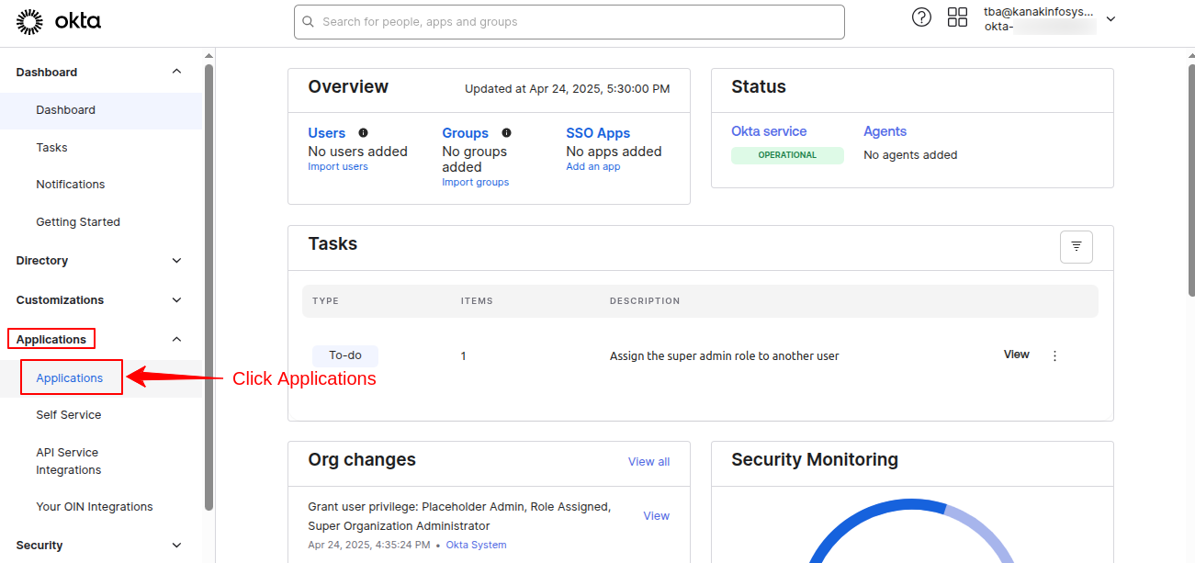Click the Applications section header label
Screen dimensions: 1195x563
[51, 340]
